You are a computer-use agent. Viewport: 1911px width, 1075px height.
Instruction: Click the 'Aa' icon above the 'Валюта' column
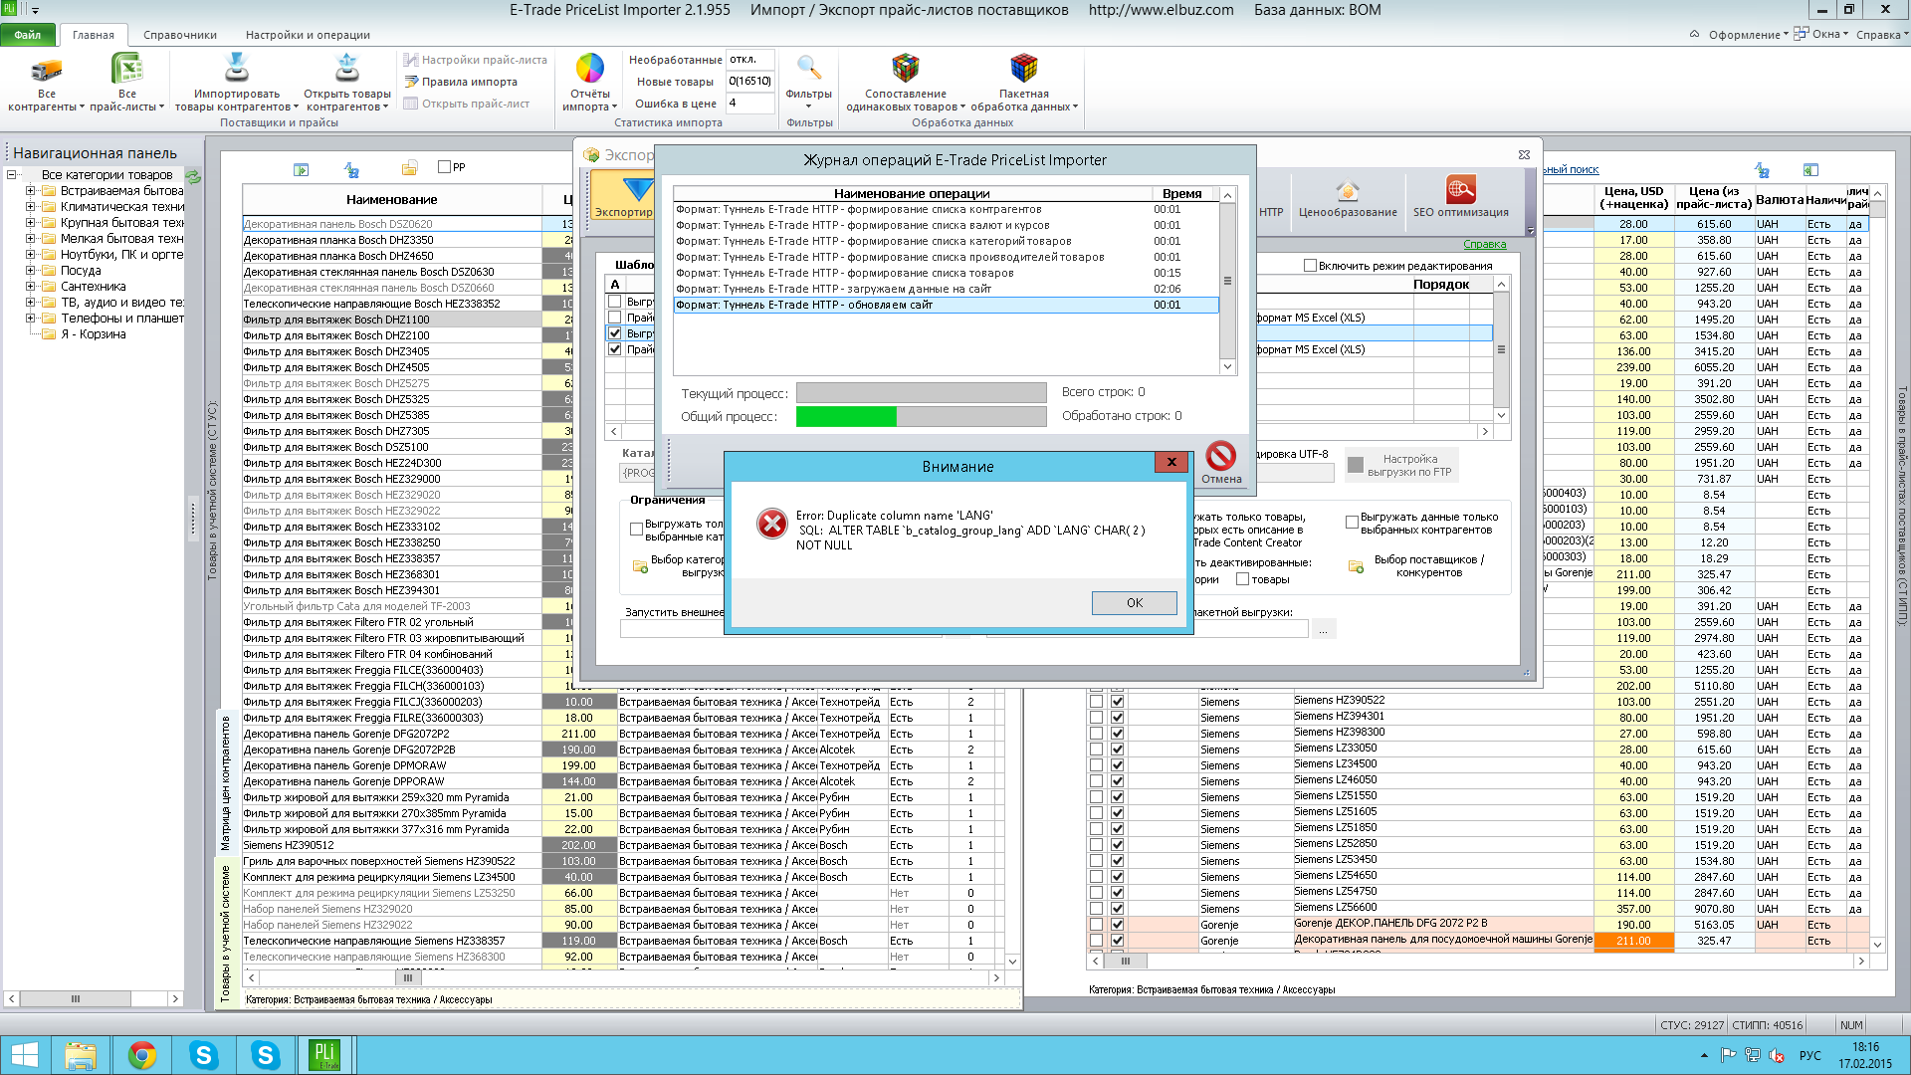point(1762,170)
